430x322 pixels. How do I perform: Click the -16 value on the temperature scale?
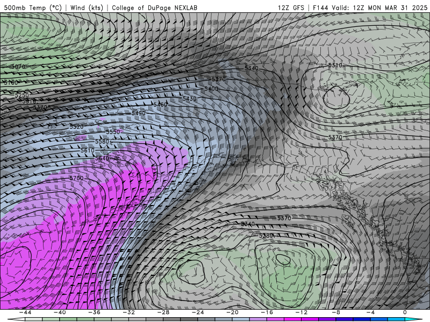pos(267,312)
